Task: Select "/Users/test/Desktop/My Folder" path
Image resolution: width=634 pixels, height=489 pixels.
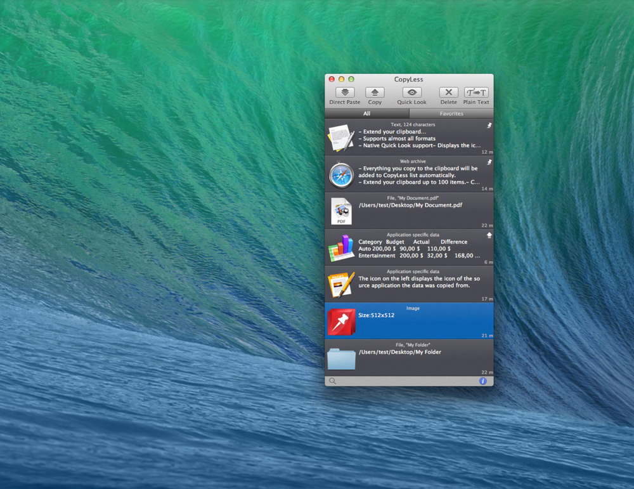Action: click(x=400, y=352)
